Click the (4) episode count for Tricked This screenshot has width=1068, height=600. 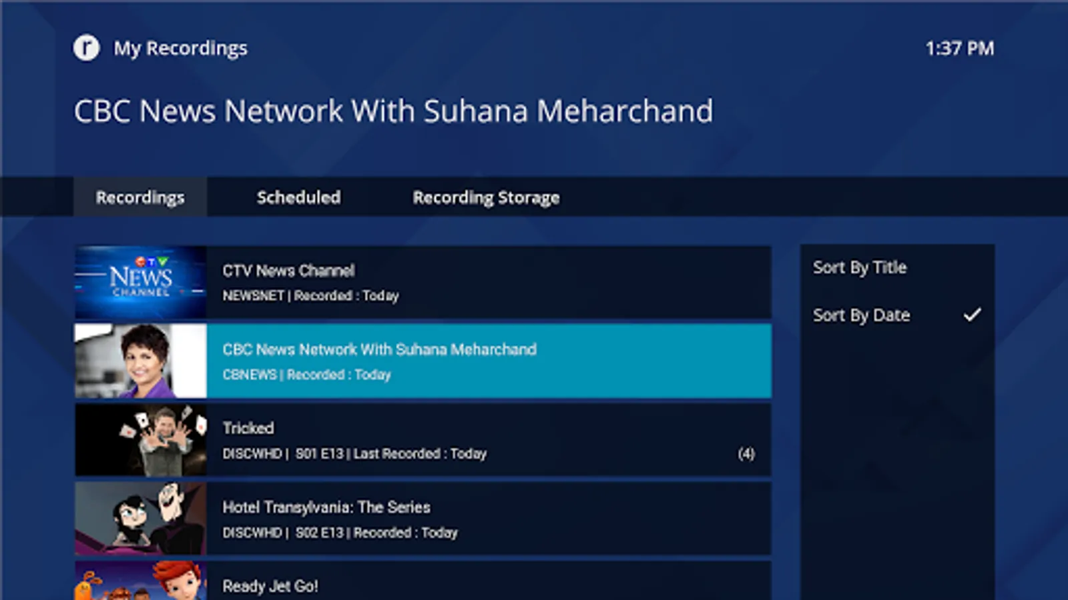point(746,454)
